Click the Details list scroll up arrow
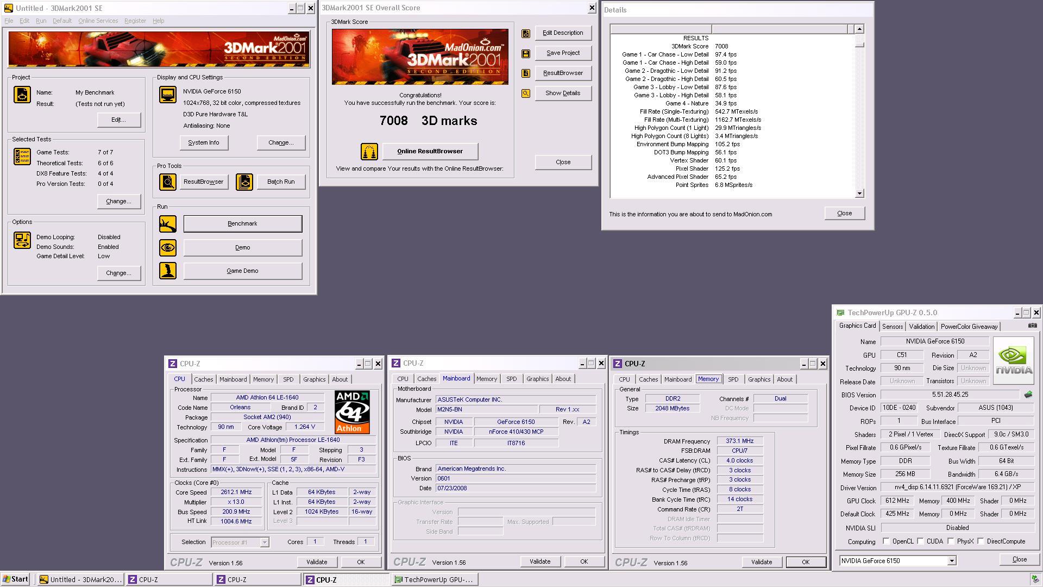This screenshot has width=1043, height=587. [x=859, y=29]
